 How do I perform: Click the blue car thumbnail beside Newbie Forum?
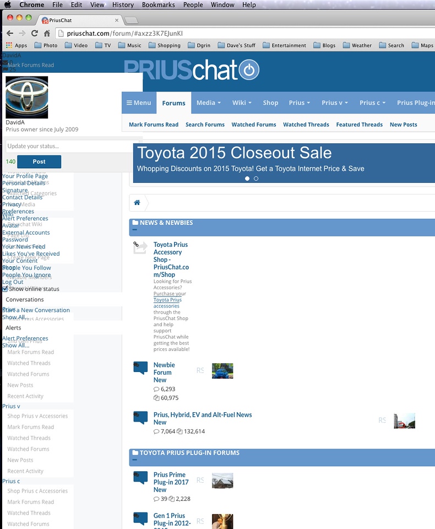pyautogui.click(x=222, y=371)
